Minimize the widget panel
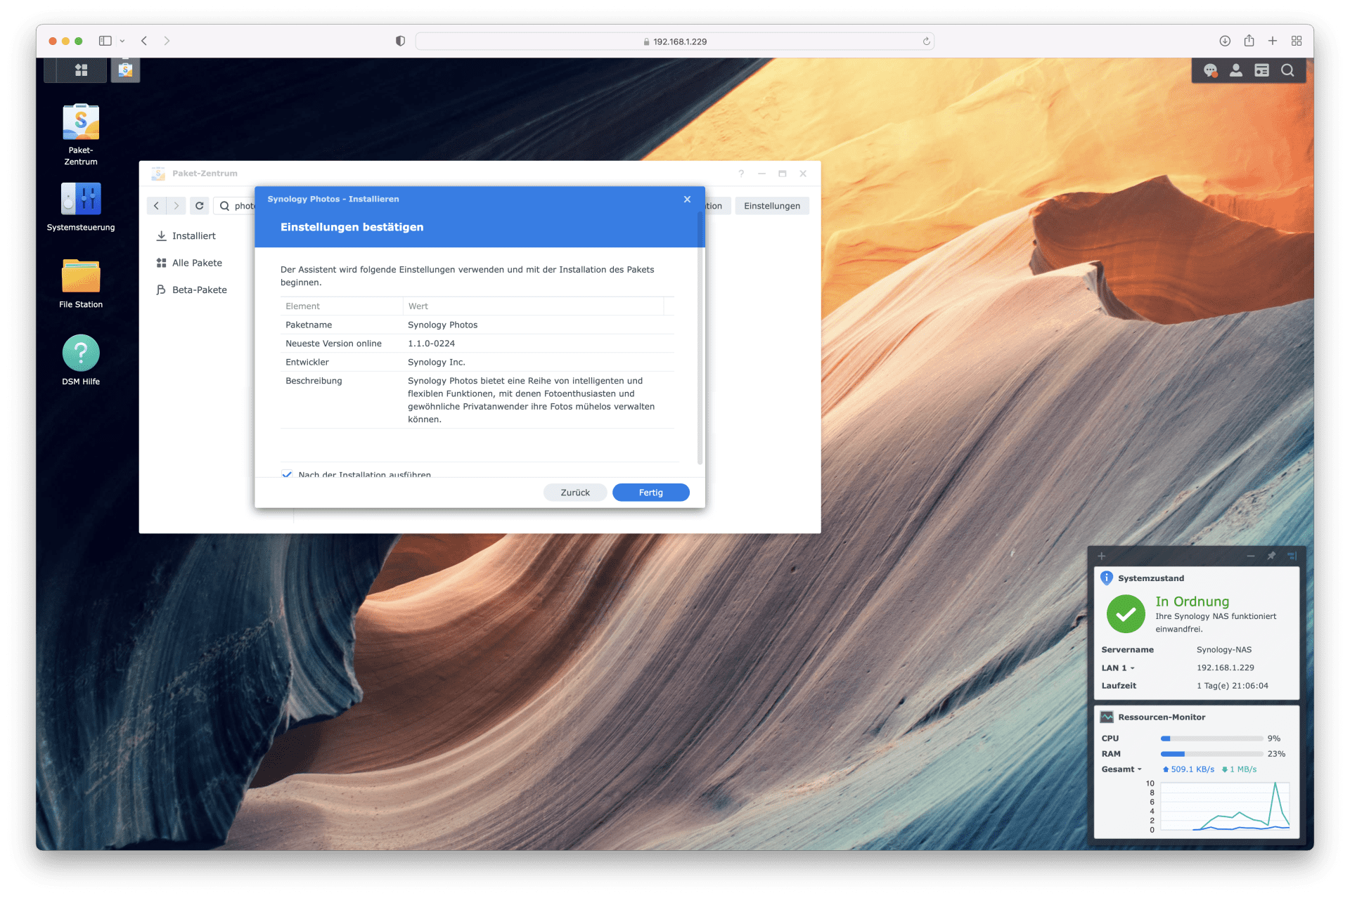The height and width of the screenshot is (898, 1350). pyautogui.click(x=1251, y=556)
